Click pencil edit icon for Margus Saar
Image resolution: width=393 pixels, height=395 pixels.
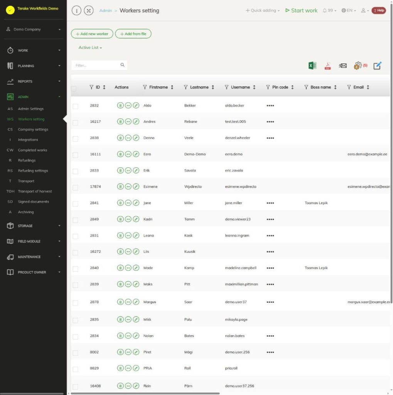pyautogui.click(x=136, y=302)
